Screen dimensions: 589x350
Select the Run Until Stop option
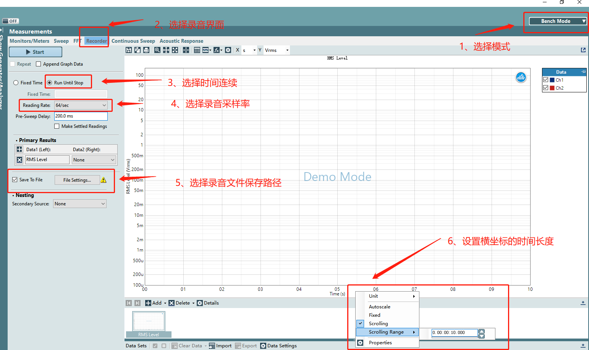point(50,83)
